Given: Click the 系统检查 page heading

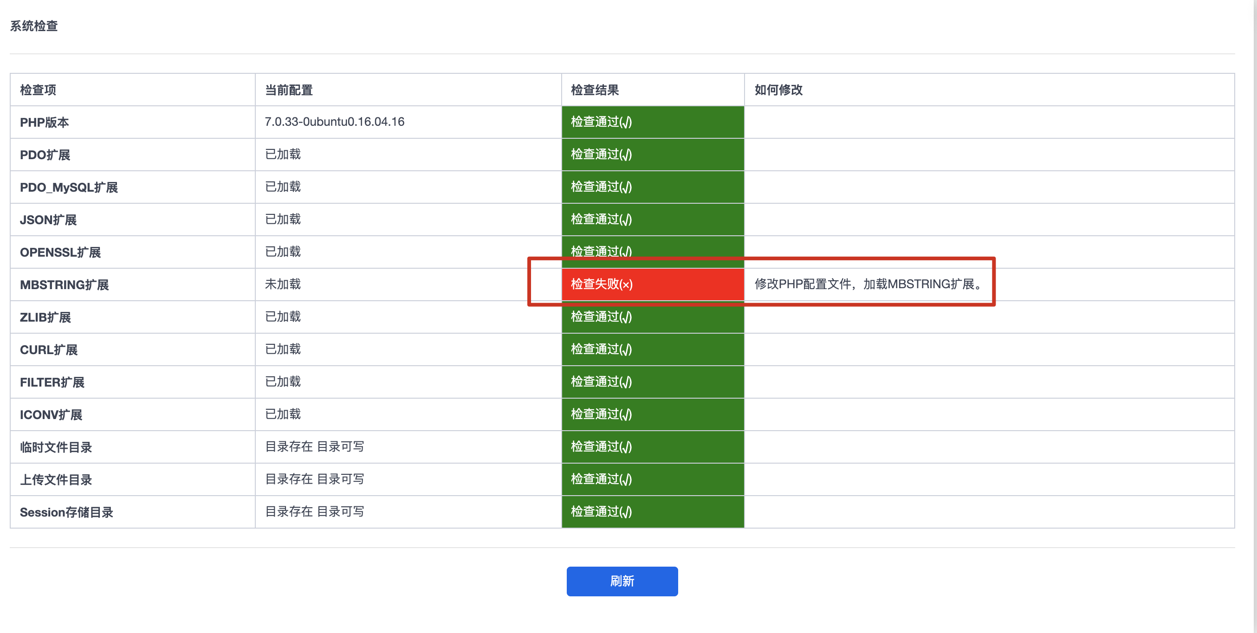Looking at the screenshot, I should 34,26.
